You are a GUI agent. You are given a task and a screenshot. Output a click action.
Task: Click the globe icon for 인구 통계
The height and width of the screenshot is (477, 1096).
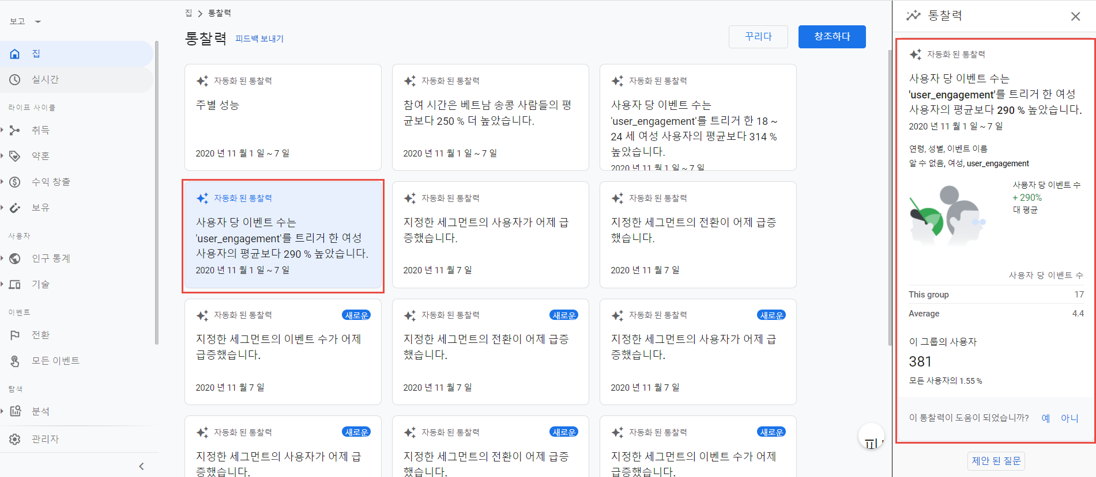pos(15,258)
